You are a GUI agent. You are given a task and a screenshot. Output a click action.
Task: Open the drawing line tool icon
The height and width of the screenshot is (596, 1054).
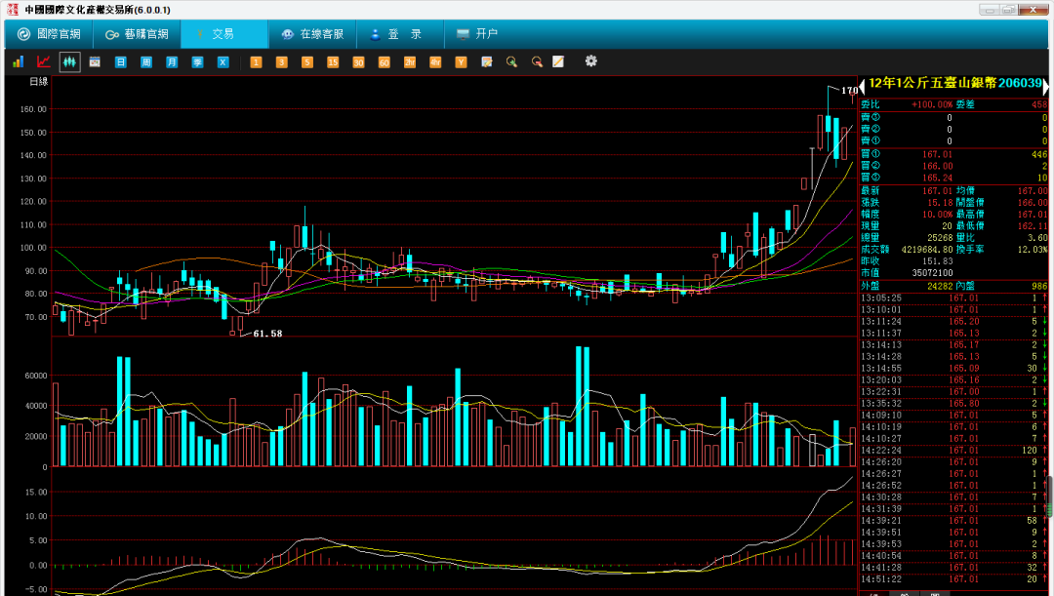coord(558,61)
